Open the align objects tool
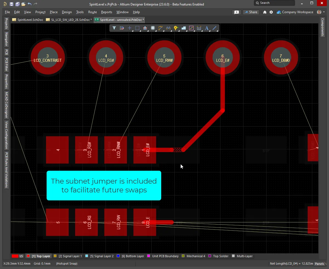Screen dimensions: 329x269 145,28
